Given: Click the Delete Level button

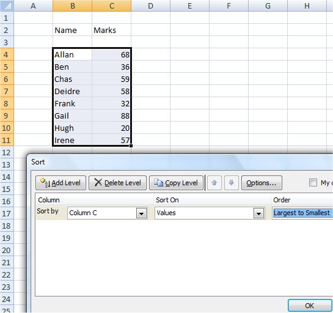Looking at the screenshot, I should [x=117, y=183].
